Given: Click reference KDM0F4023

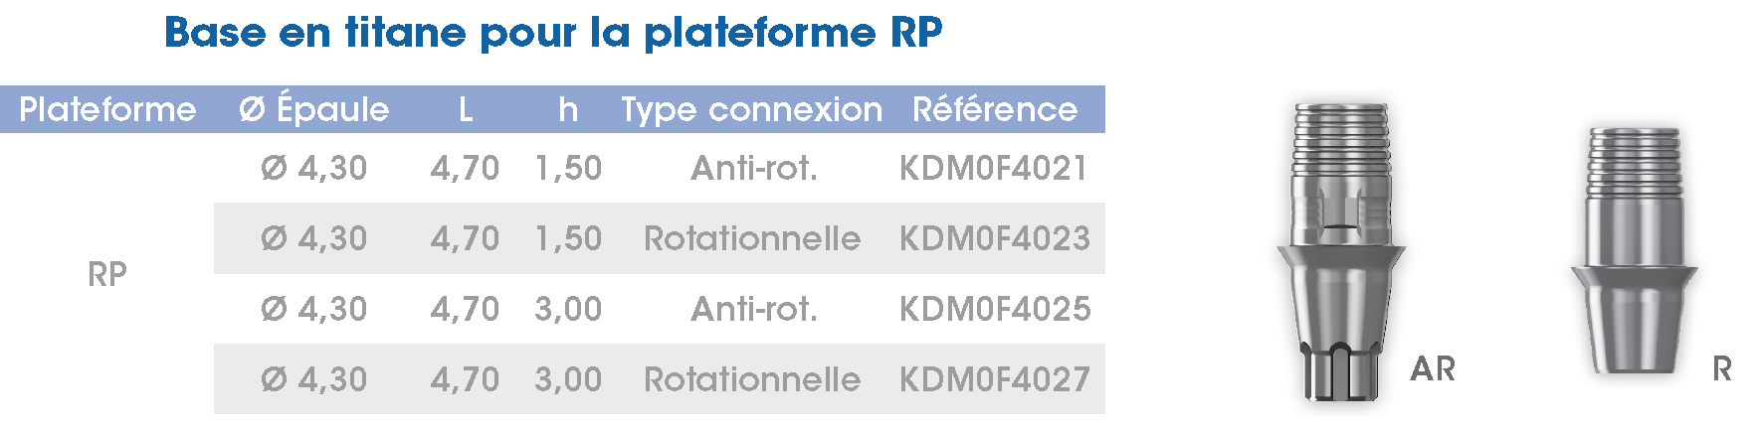Looking at the screenshot, I should [x=994, y=238].
